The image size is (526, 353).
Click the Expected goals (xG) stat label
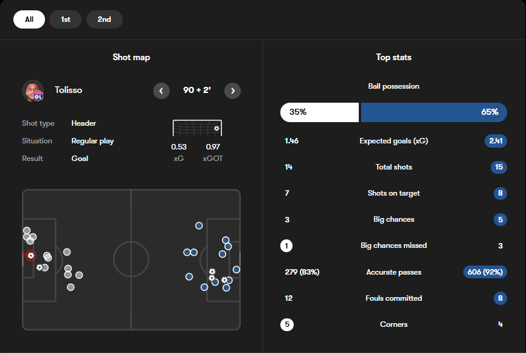pos(393,141)
